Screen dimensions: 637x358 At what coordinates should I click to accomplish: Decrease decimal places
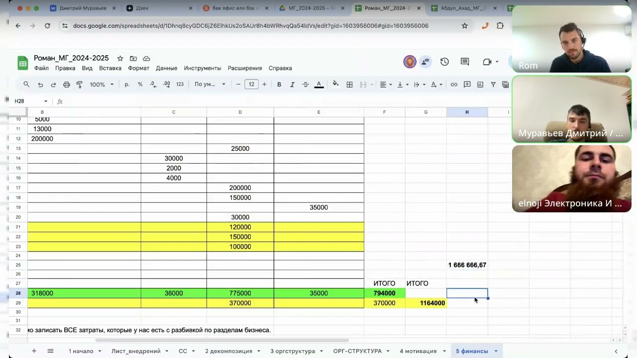153,85
